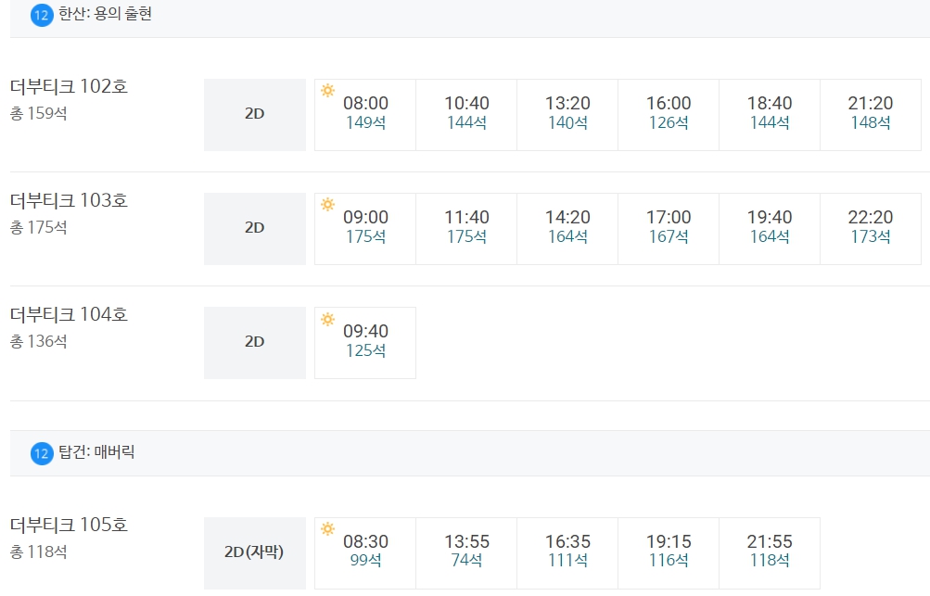The height and width of the screenshot is (596, 930).
Task: Click the morning sun icon on the 08:00 showtime
Action: 327,90
